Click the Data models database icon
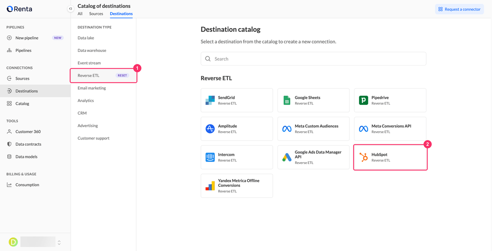This screenshot has height=251, width=492. point(9,157)
